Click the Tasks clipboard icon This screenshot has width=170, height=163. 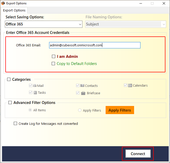(x=35, y=92)
